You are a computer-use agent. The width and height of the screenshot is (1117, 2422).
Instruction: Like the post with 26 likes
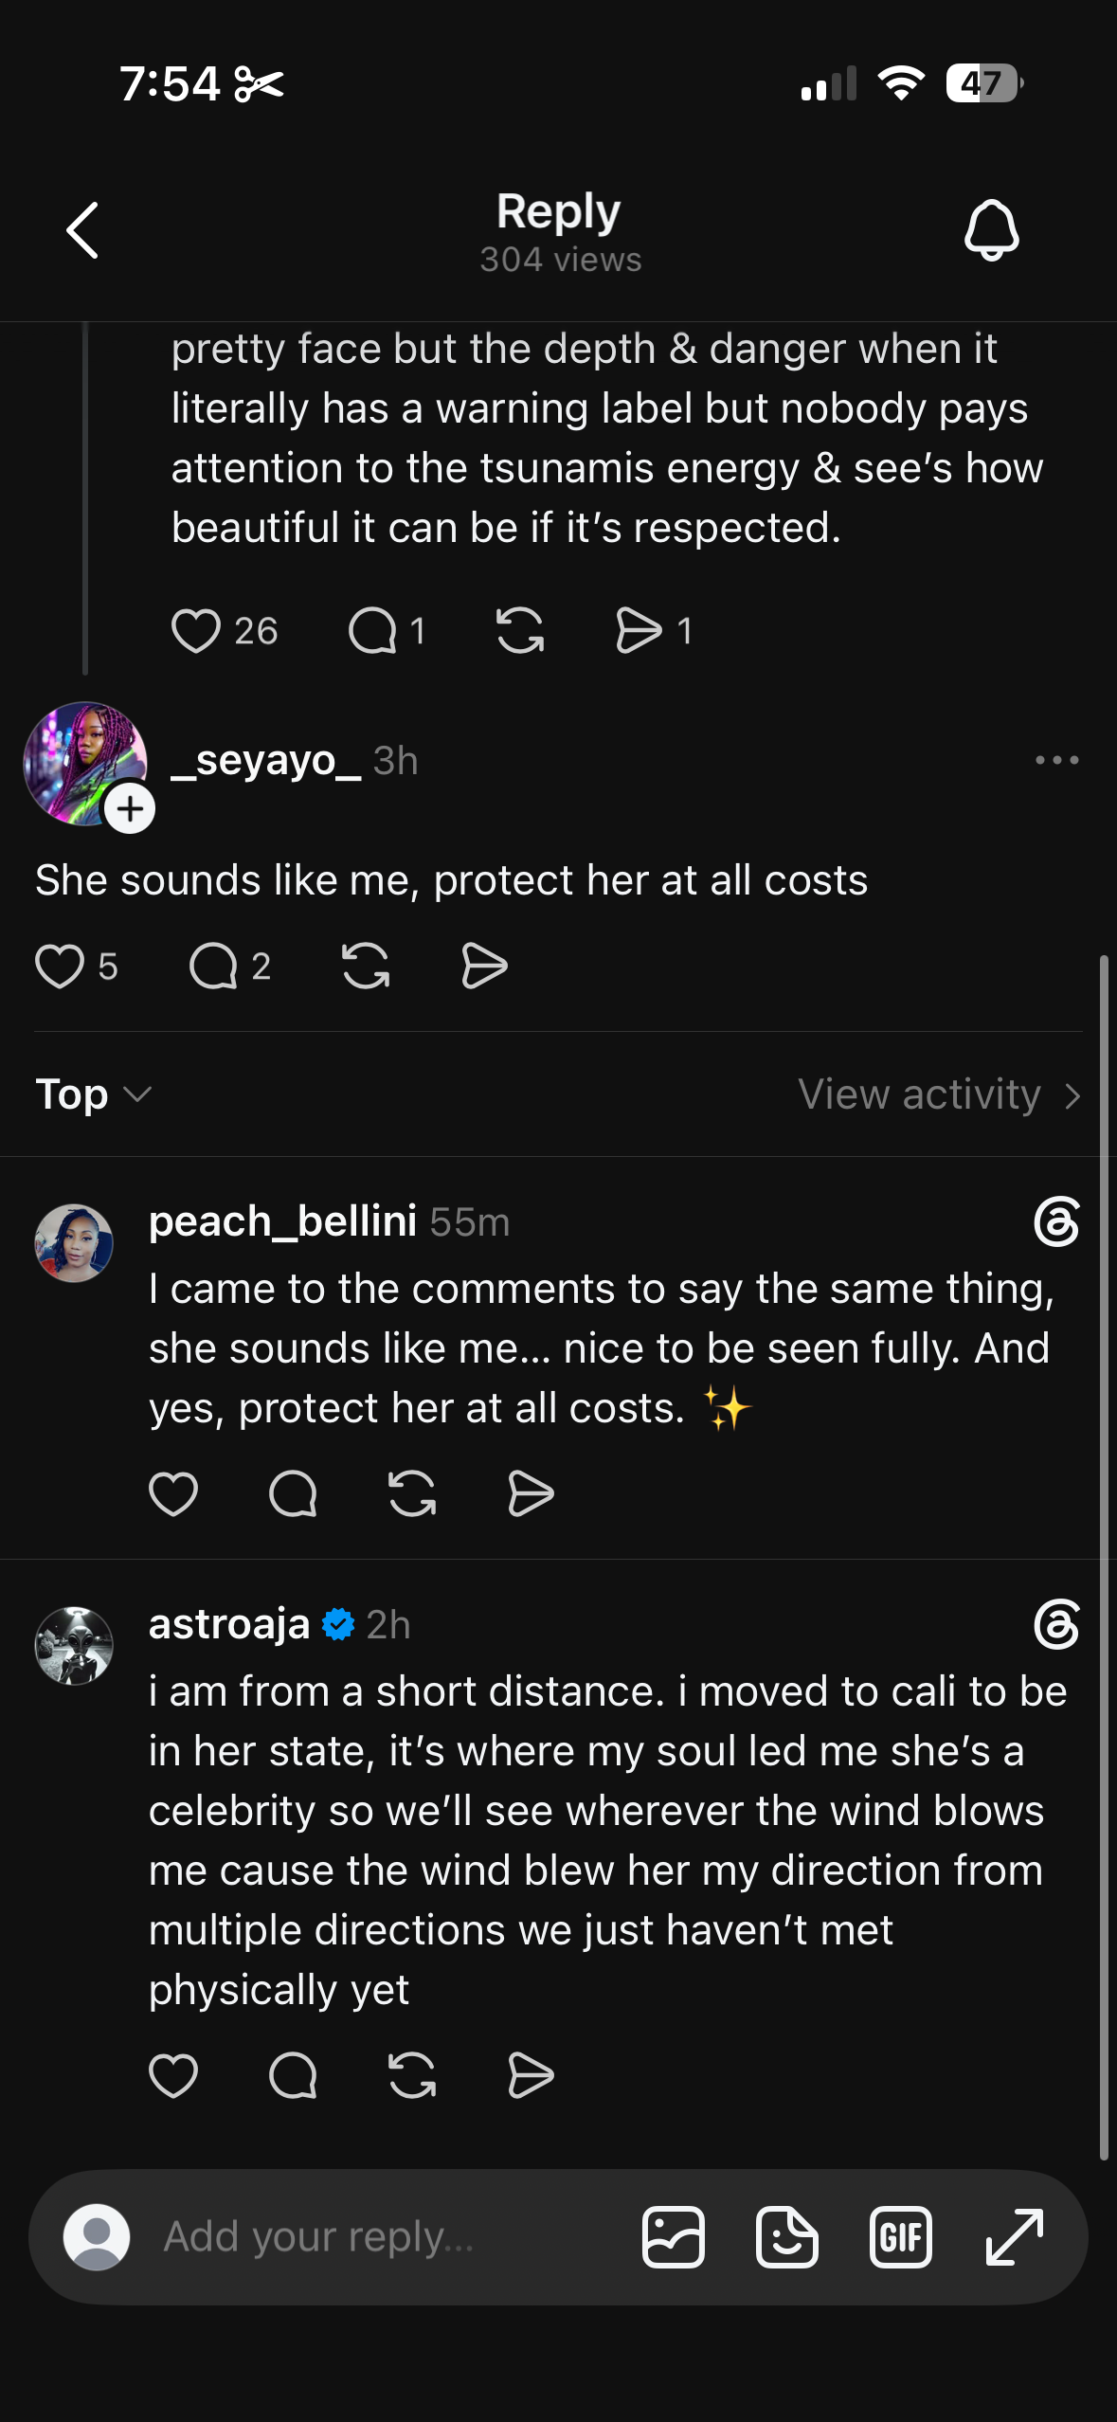[x=195, y=631]
